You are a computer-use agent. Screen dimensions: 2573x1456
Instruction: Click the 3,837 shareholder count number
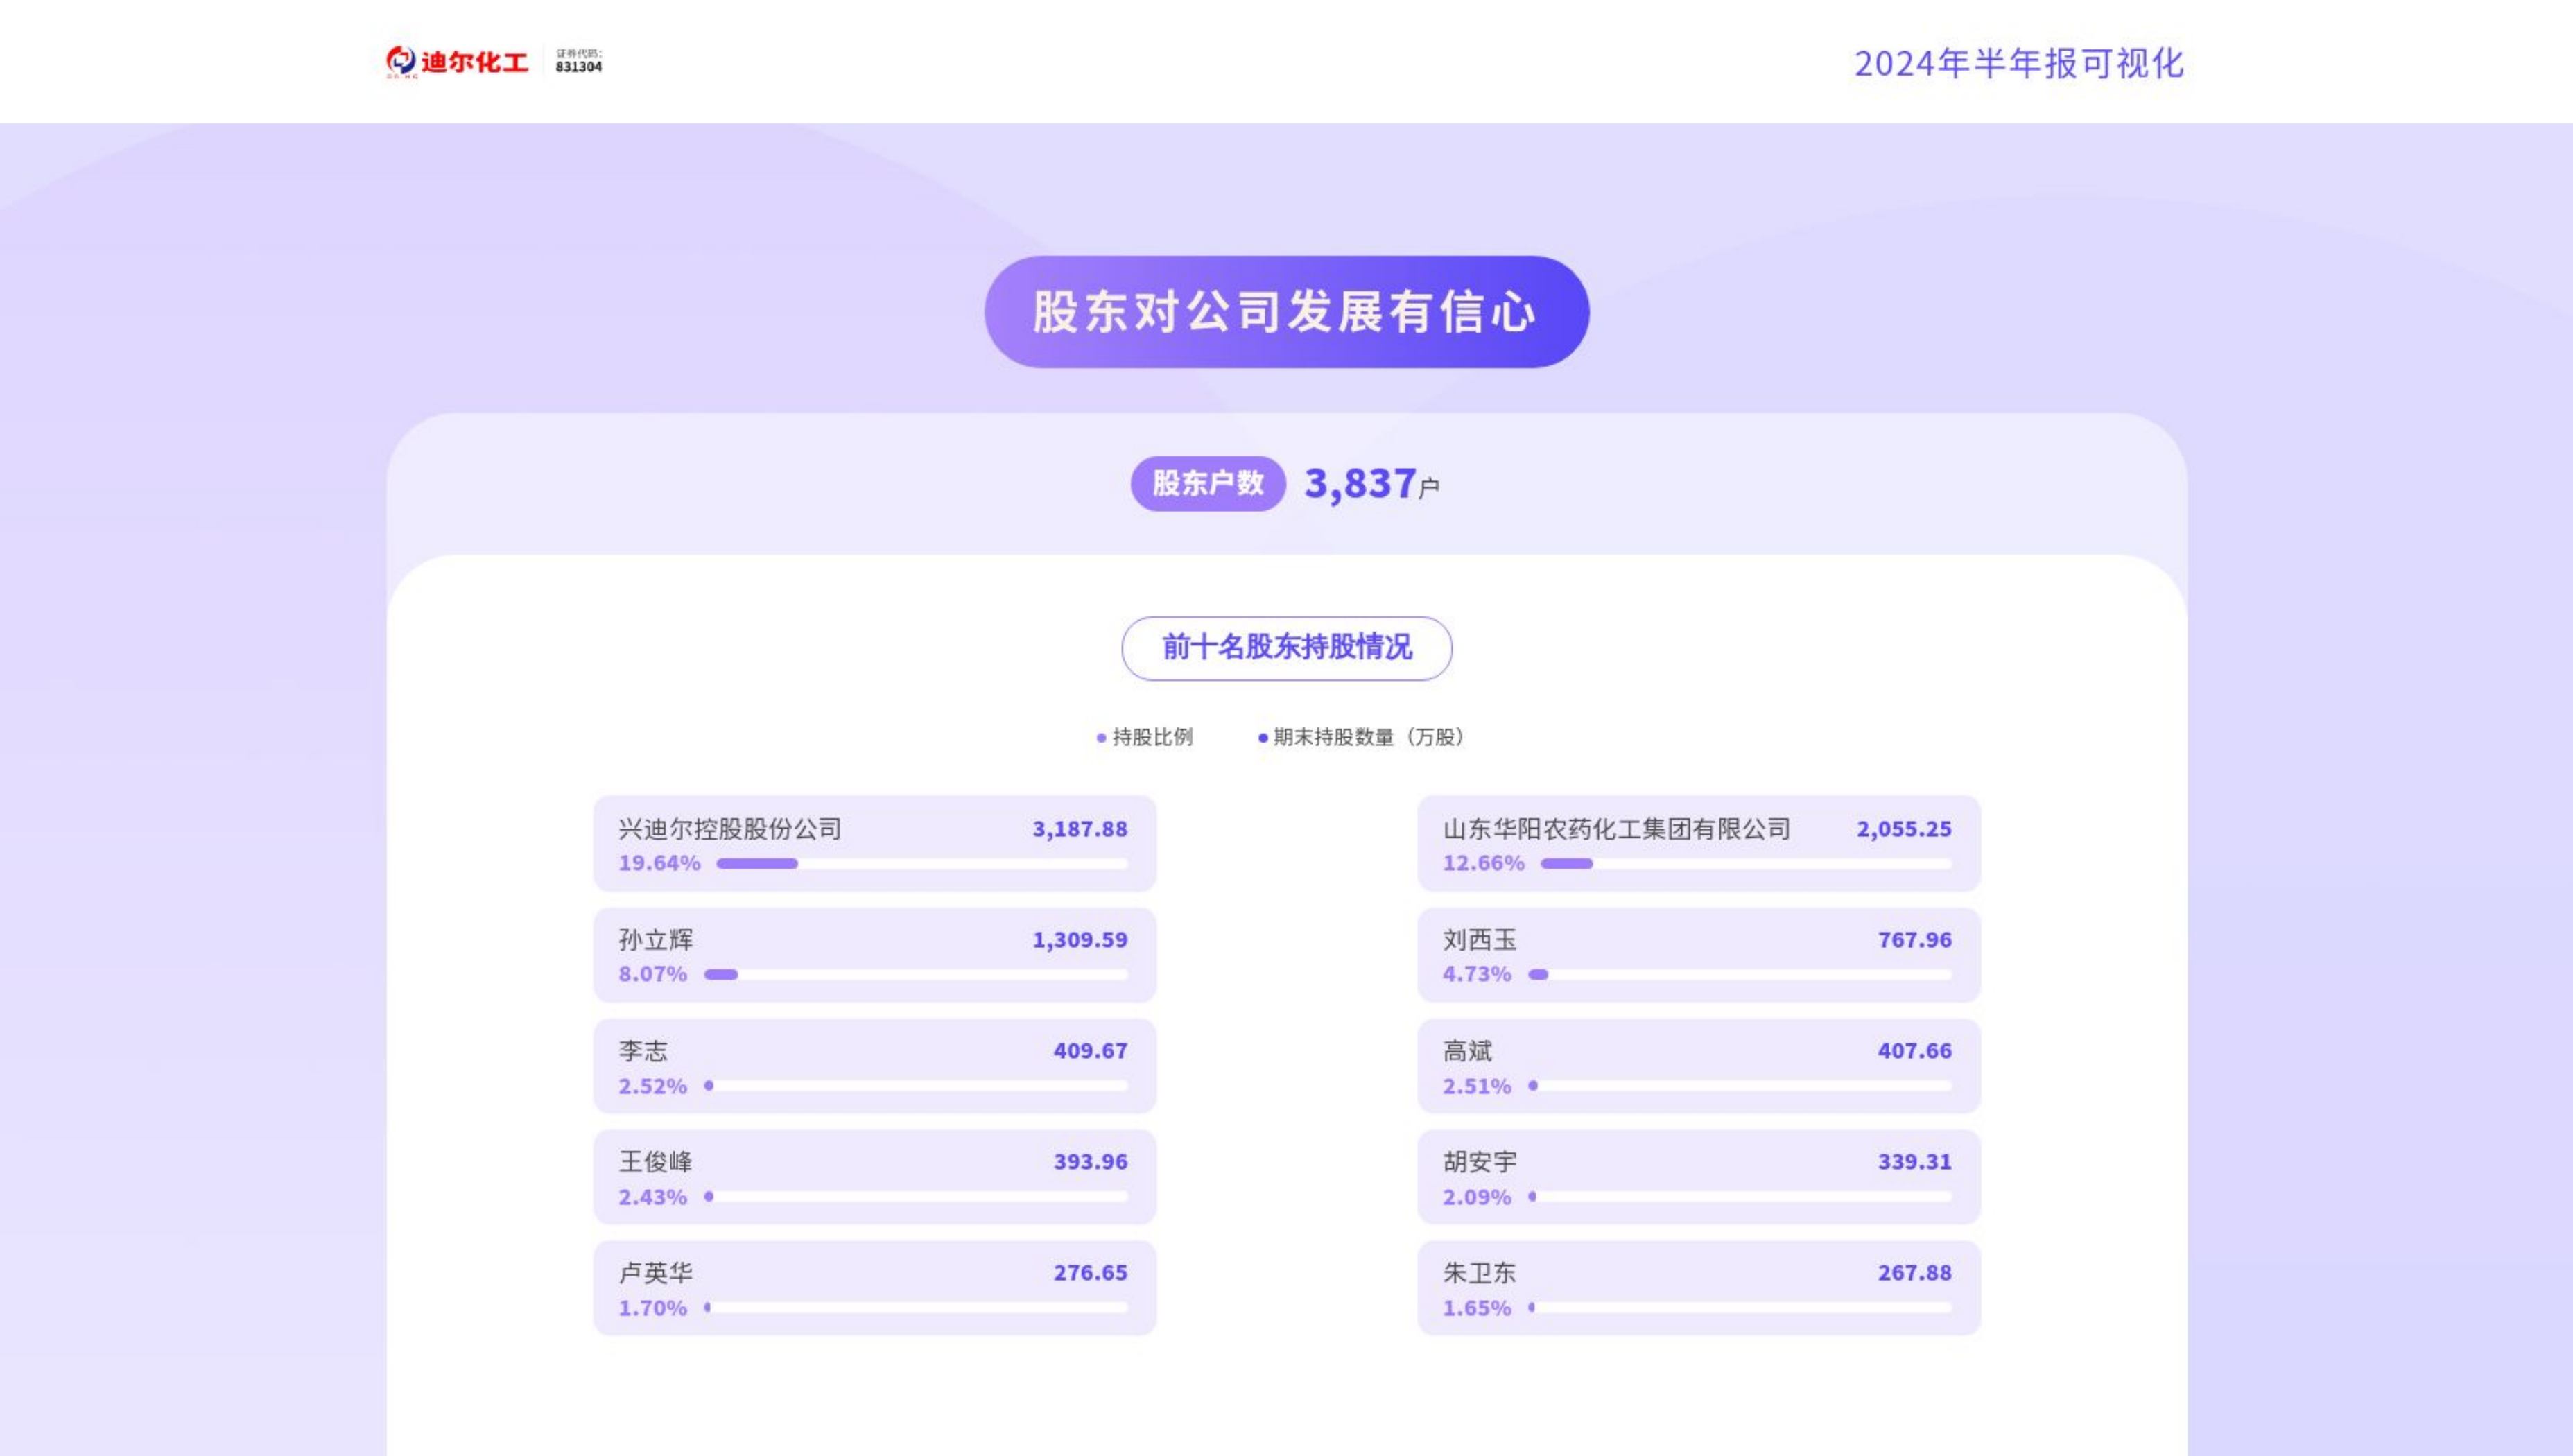(1360, 484)
